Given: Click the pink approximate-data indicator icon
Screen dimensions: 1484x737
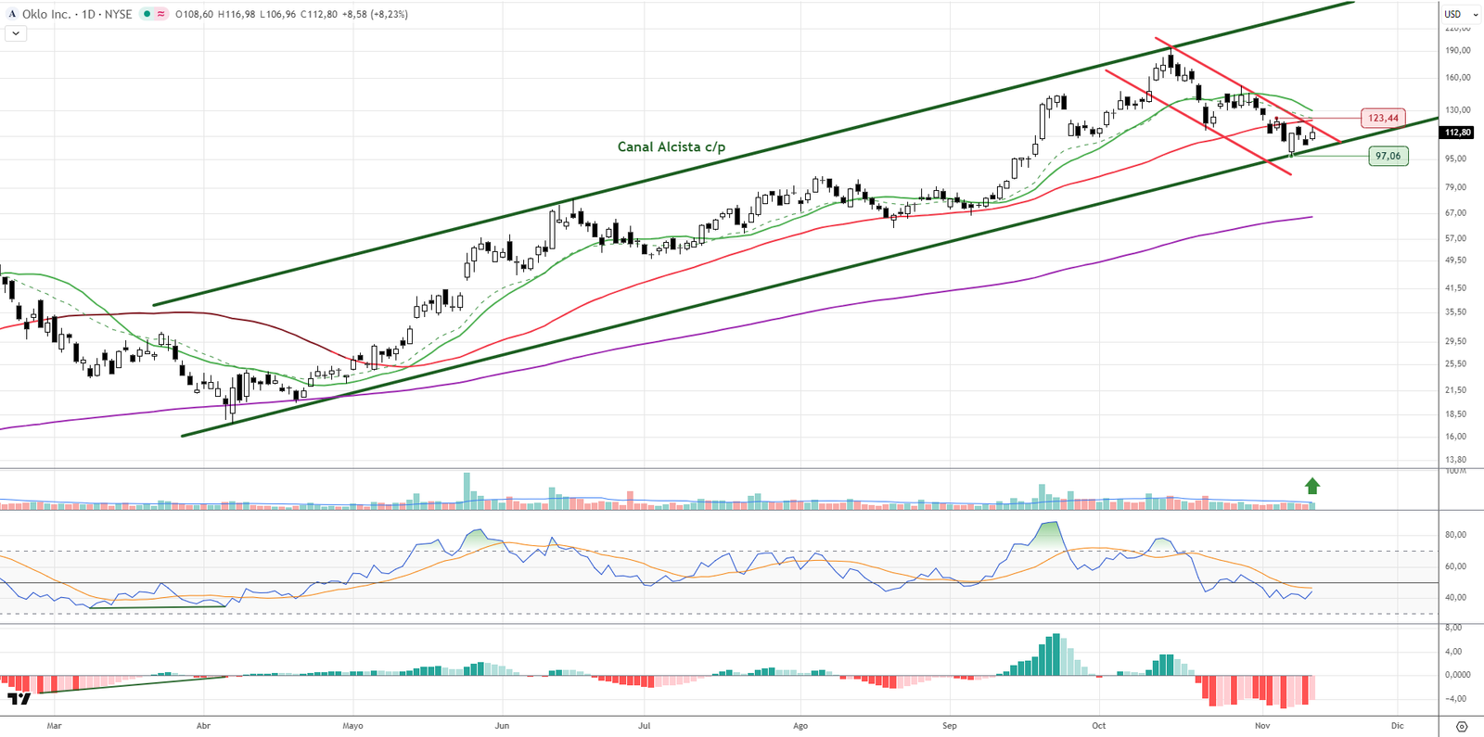Looking at the screenshot, I should 161,14.
